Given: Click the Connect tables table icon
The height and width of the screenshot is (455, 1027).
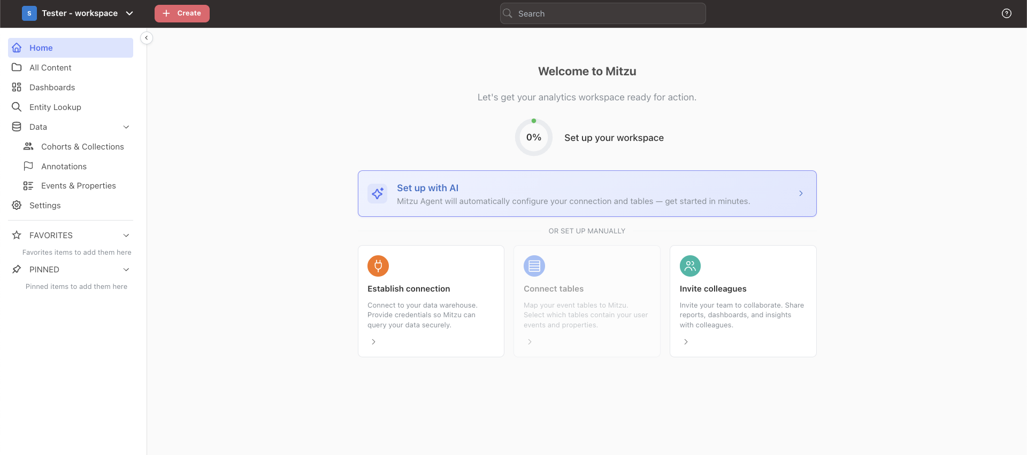Looking at the screenshot, I should click(534, 266).
